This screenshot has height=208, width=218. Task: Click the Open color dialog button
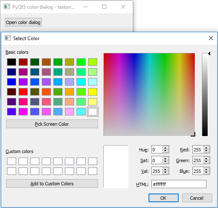(x=23, y=22)
